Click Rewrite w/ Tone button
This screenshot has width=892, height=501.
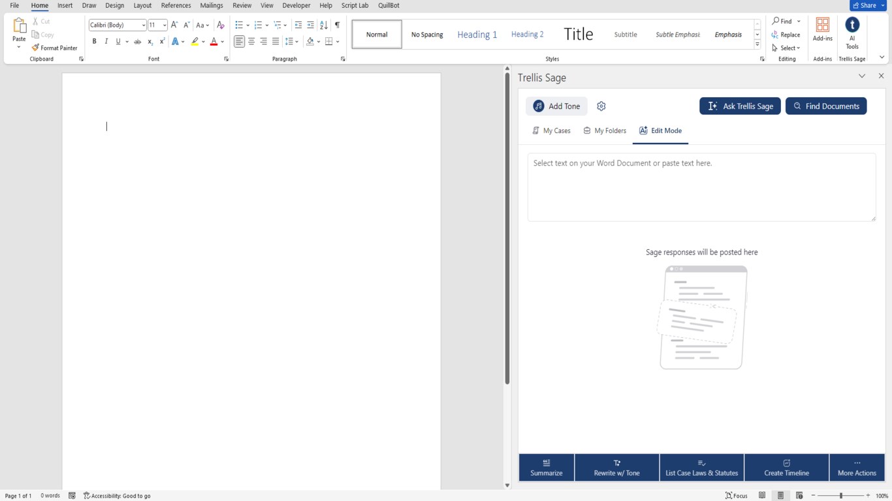point(617,468)
